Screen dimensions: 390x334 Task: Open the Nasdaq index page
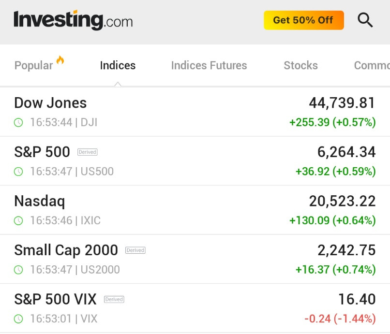pyautogui.click(x=39, y=201)
